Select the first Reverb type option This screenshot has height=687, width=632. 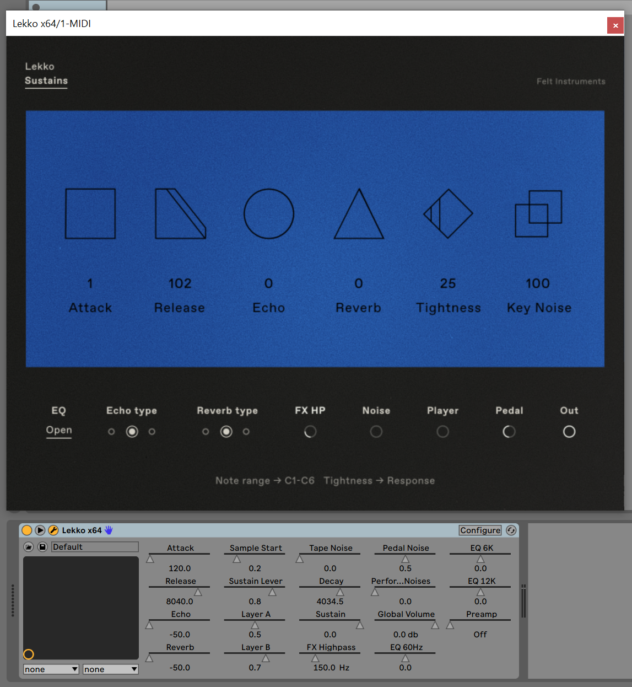206,432
